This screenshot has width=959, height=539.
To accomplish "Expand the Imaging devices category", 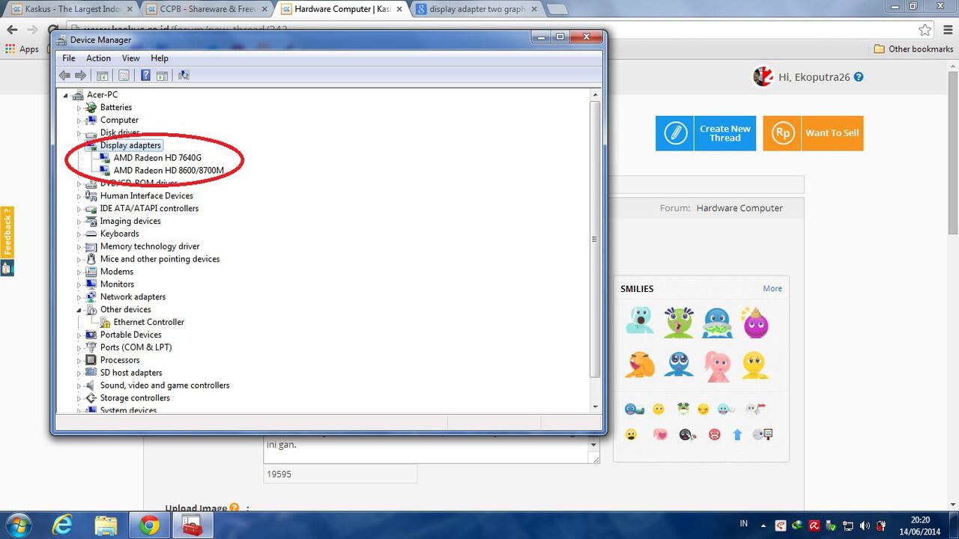I will 79,222.
